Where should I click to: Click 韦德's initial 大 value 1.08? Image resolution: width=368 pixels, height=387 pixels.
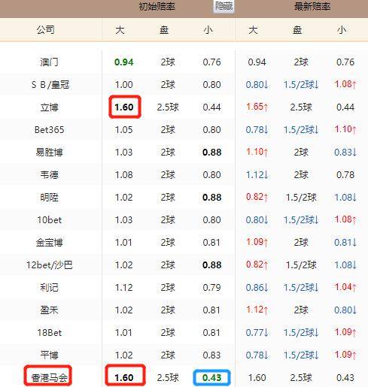click(124, 175)
